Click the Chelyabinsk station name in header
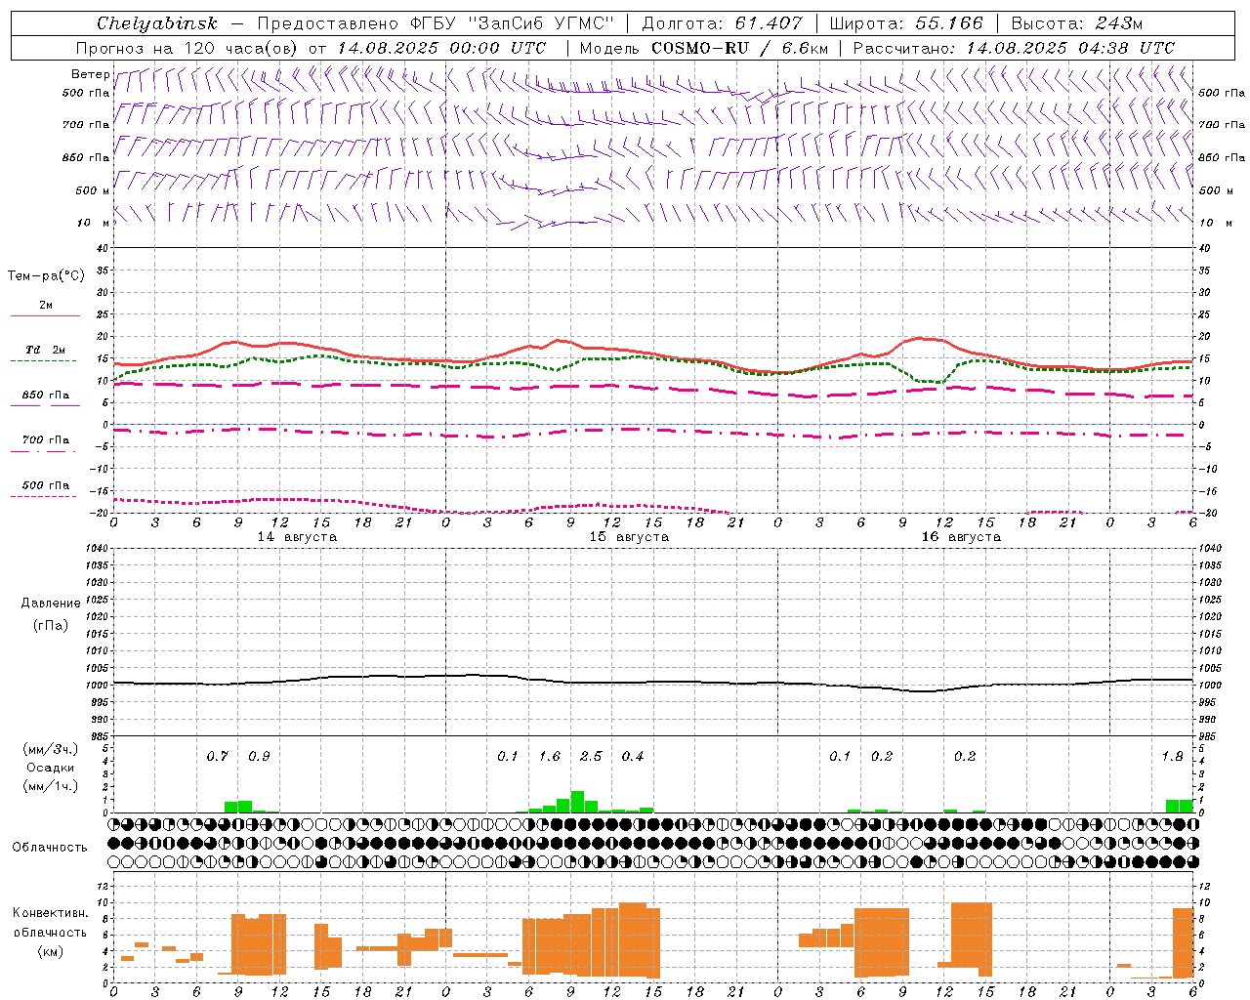 156,23
